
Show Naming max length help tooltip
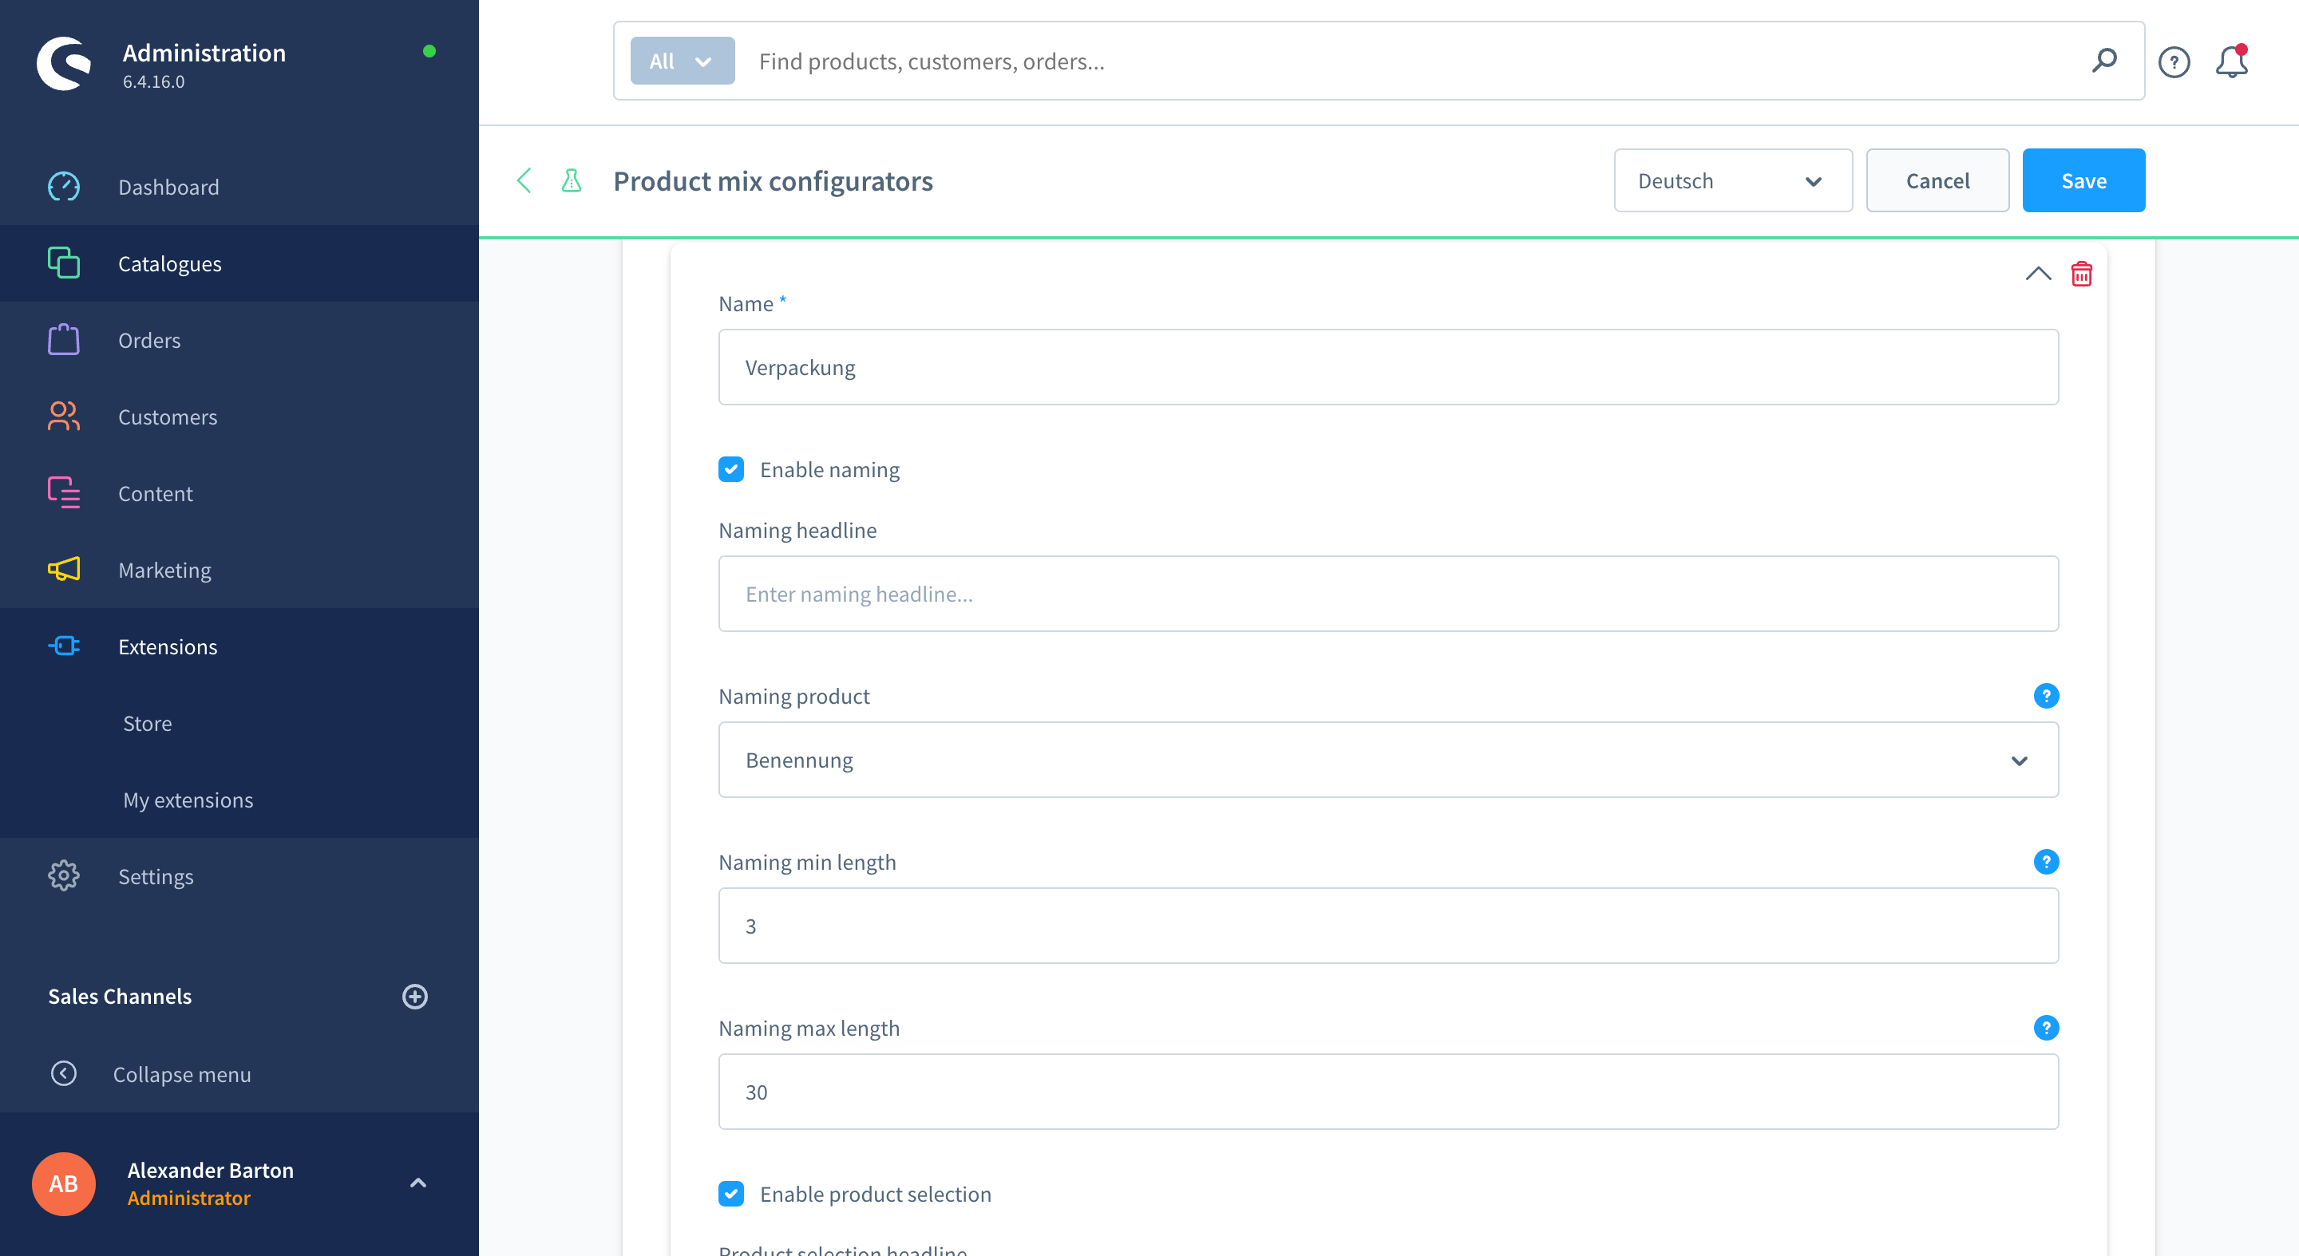pyautogui.click(x=2045, y=1028)
